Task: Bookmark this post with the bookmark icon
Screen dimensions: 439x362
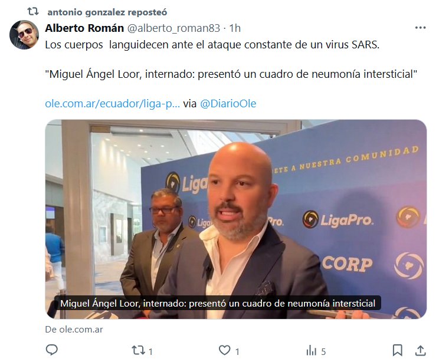Action: [397, 350]
